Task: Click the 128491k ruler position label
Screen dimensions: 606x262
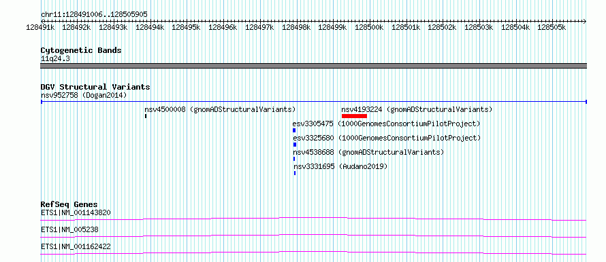Action: coord(41,27)
